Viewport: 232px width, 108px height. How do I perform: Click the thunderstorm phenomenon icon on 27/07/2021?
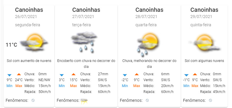(84, 101)
